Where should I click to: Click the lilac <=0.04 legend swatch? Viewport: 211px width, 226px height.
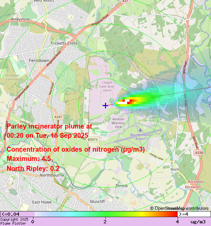point(17,214)
